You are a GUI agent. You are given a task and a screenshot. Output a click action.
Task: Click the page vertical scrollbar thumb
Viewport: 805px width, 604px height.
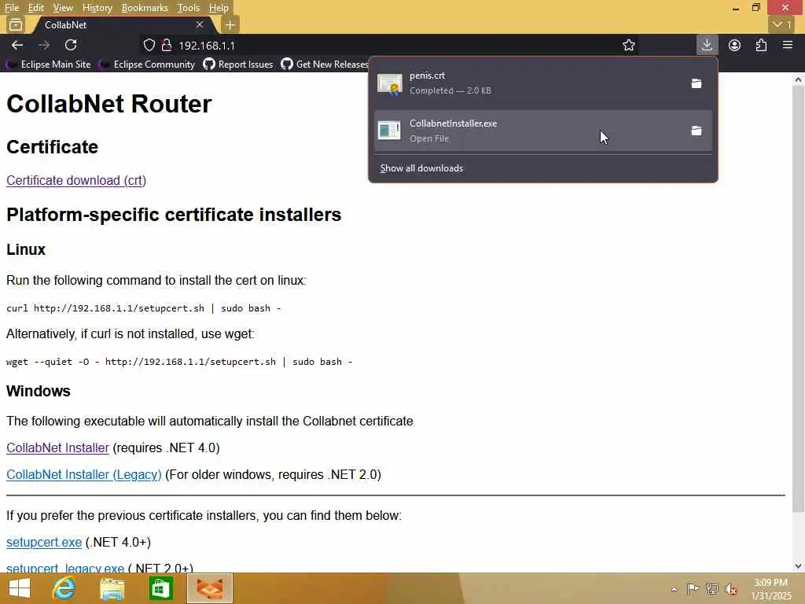[x=798, y=299]
